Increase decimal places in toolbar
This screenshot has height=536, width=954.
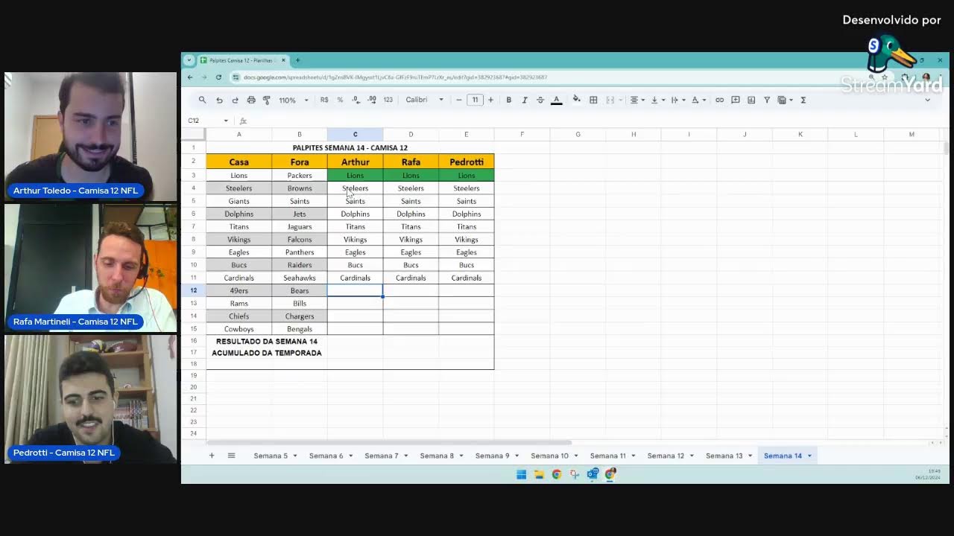tap(372, 100)
